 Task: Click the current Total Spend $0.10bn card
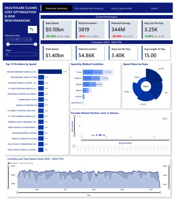(x=57, y=30)
